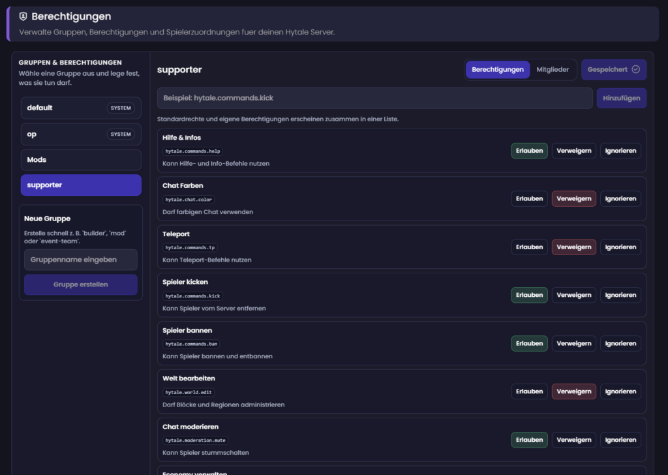Click the SYSTEM badge on default group
Image resolution: width=668 pixels, height=475 pixels.
(121, 108)
